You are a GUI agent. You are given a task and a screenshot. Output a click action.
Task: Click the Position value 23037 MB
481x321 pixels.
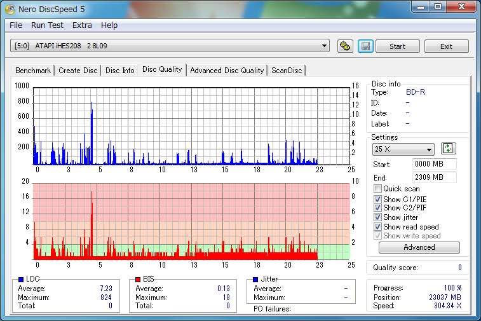click(445, 297)
